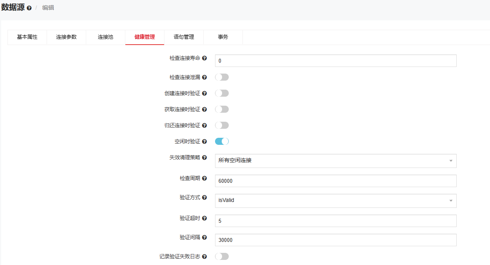Click the 验证间隔 field showing 30000

pyautogui.click(x=336, y=240)
